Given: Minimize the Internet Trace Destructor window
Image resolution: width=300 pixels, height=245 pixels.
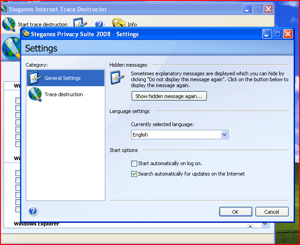Looking at the screenshot, I should (247, 9).
